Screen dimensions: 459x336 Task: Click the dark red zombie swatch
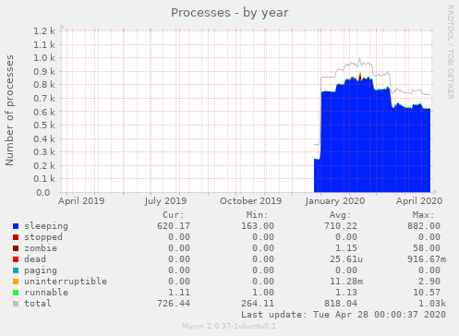16,248
